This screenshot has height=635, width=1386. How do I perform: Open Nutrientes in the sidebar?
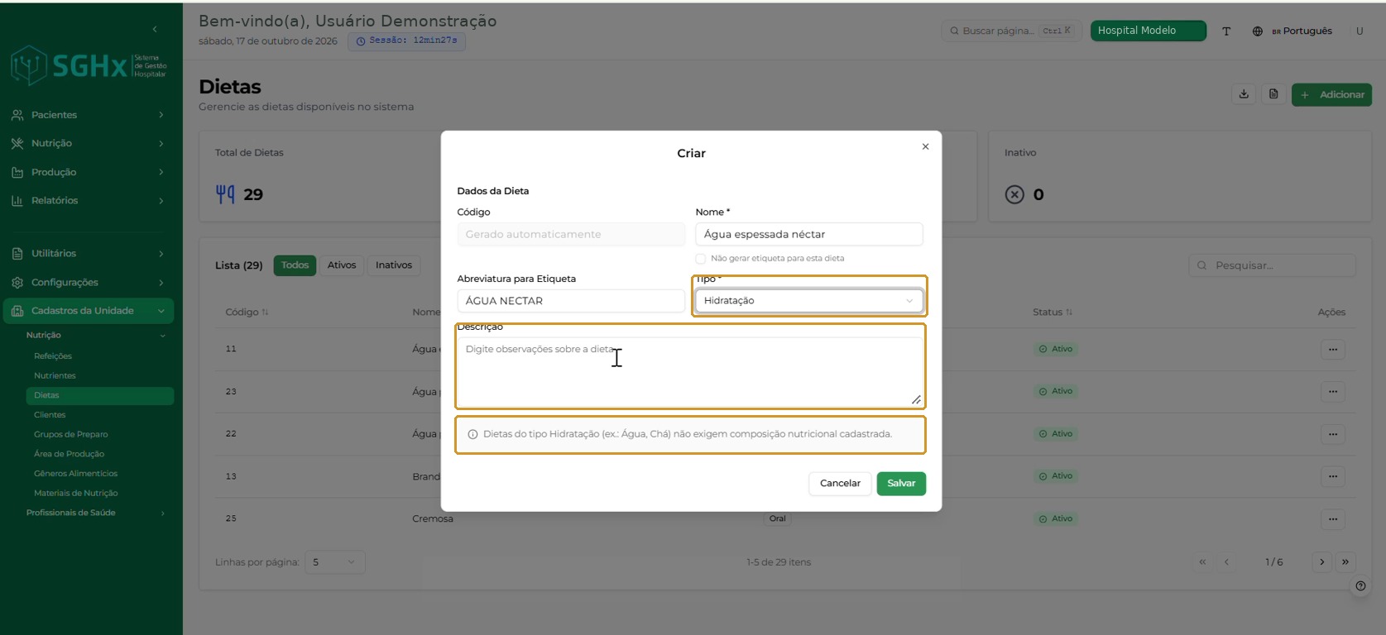55,376
